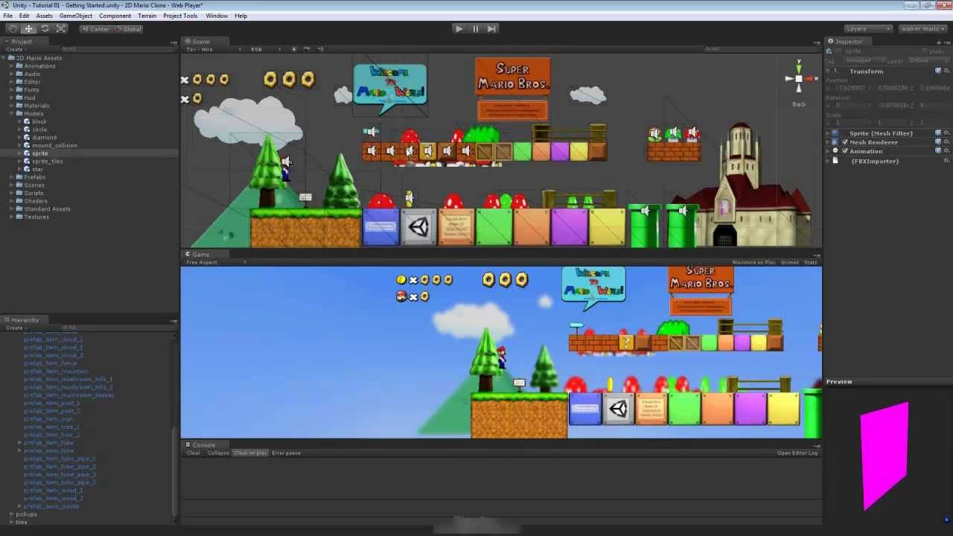Select prefab_item_mountain in Hierarchy
The height and width of the screenshot is (536, 953).
coord(55,371)
